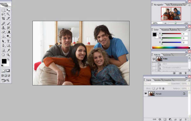Screen dimensions: 191x121
Task: Enable Quick Mask mode
Action: 8,71
